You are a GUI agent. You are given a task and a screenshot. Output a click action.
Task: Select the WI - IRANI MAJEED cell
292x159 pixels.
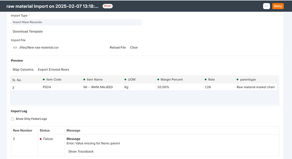[102, 87]
